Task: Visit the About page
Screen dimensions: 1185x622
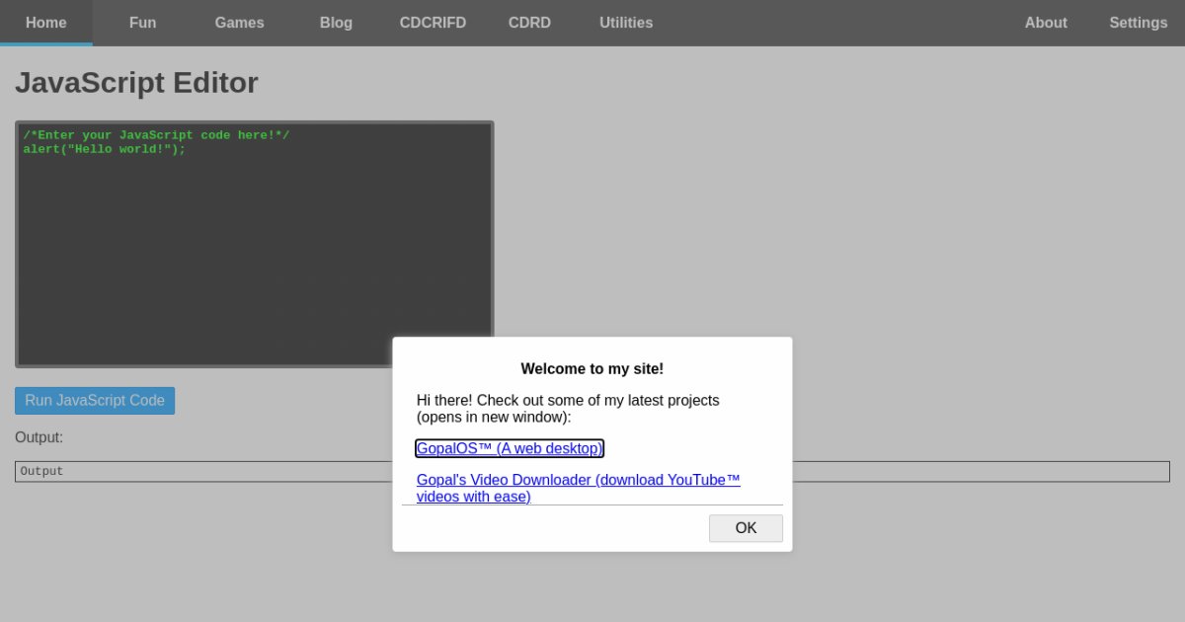Action: (1045, 23)
